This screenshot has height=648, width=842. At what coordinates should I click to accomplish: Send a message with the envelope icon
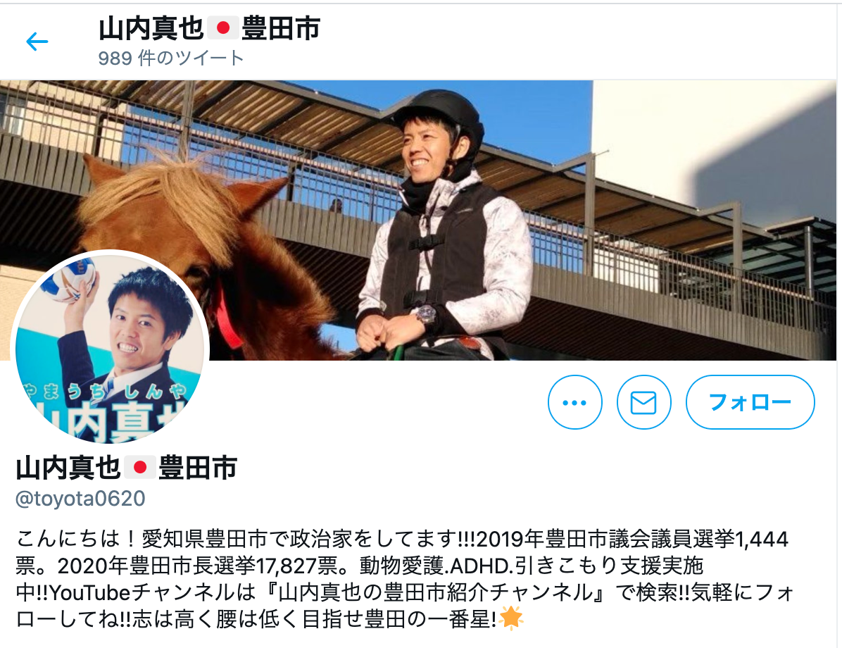point(643,402)
